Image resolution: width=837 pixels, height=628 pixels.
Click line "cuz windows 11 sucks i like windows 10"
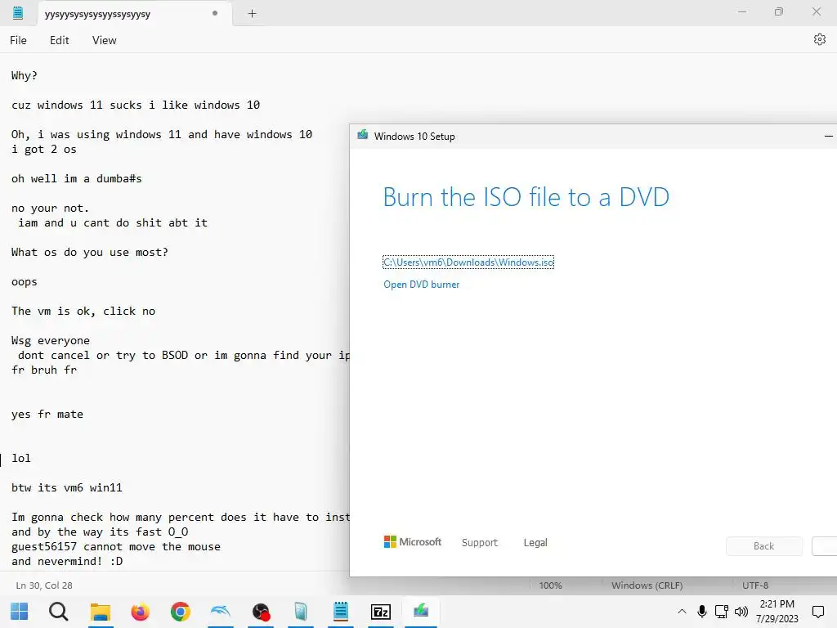136,105
